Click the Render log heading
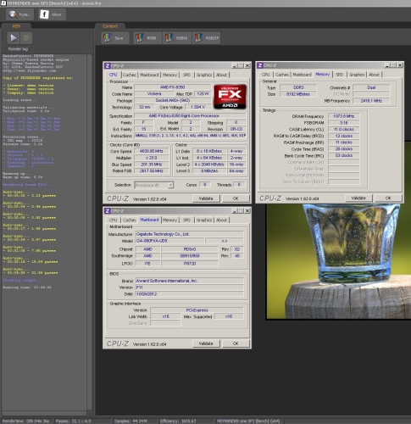Viewport: 411px width, 424px height. click(18, 49)
